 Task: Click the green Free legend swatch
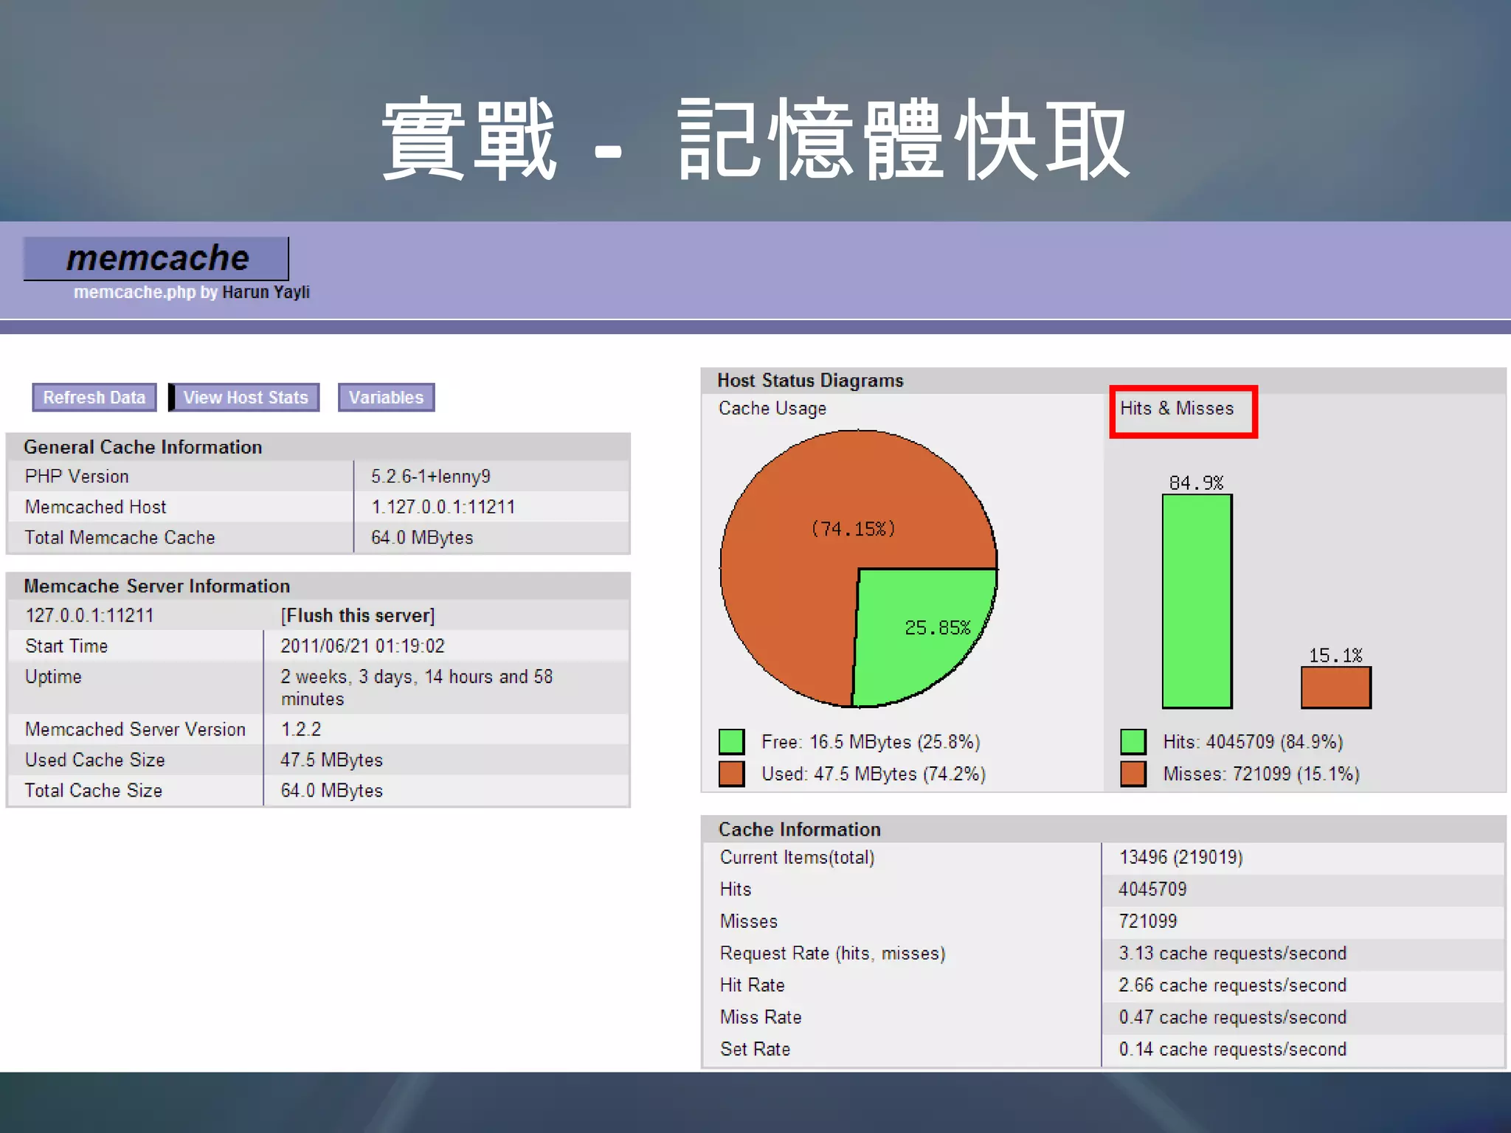[731, 741]
